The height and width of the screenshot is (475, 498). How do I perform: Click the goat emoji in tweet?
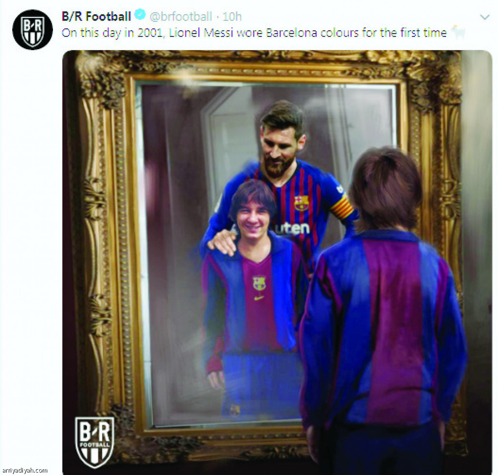tap(458, 32)
